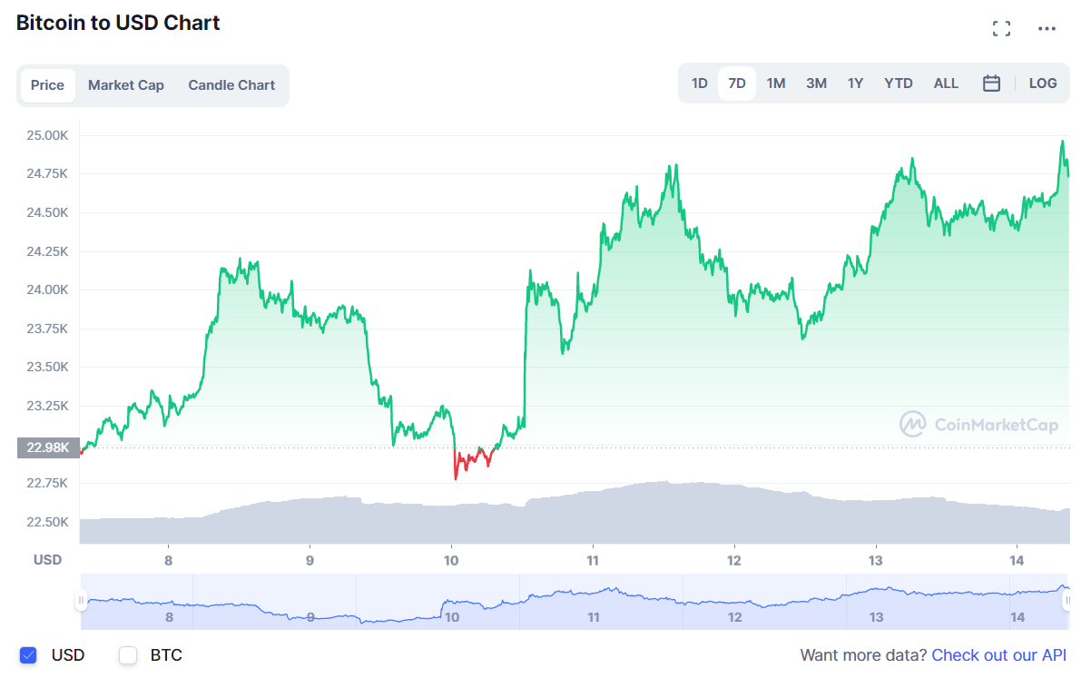Enable the BTC currency checkbox
The height and width of the screenshot is (688, 1091).
(x=127, y=654)
